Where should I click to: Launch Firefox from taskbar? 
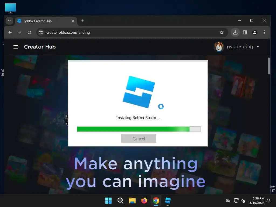144,201
